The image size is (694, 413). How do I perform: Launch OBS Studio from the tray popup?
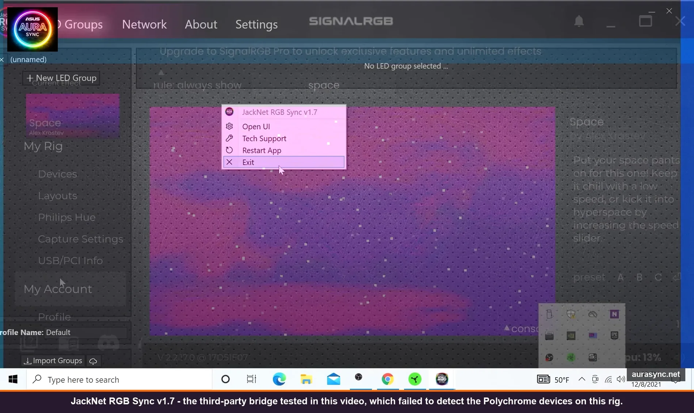click(549, 358)
